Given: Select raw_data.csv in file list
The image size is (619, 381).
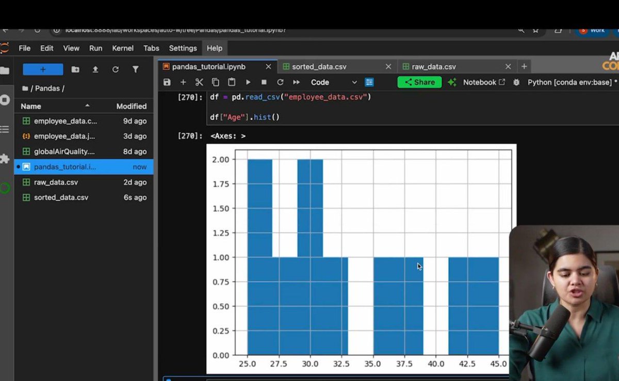Looking at the screenshot, I should coord(84,182).
